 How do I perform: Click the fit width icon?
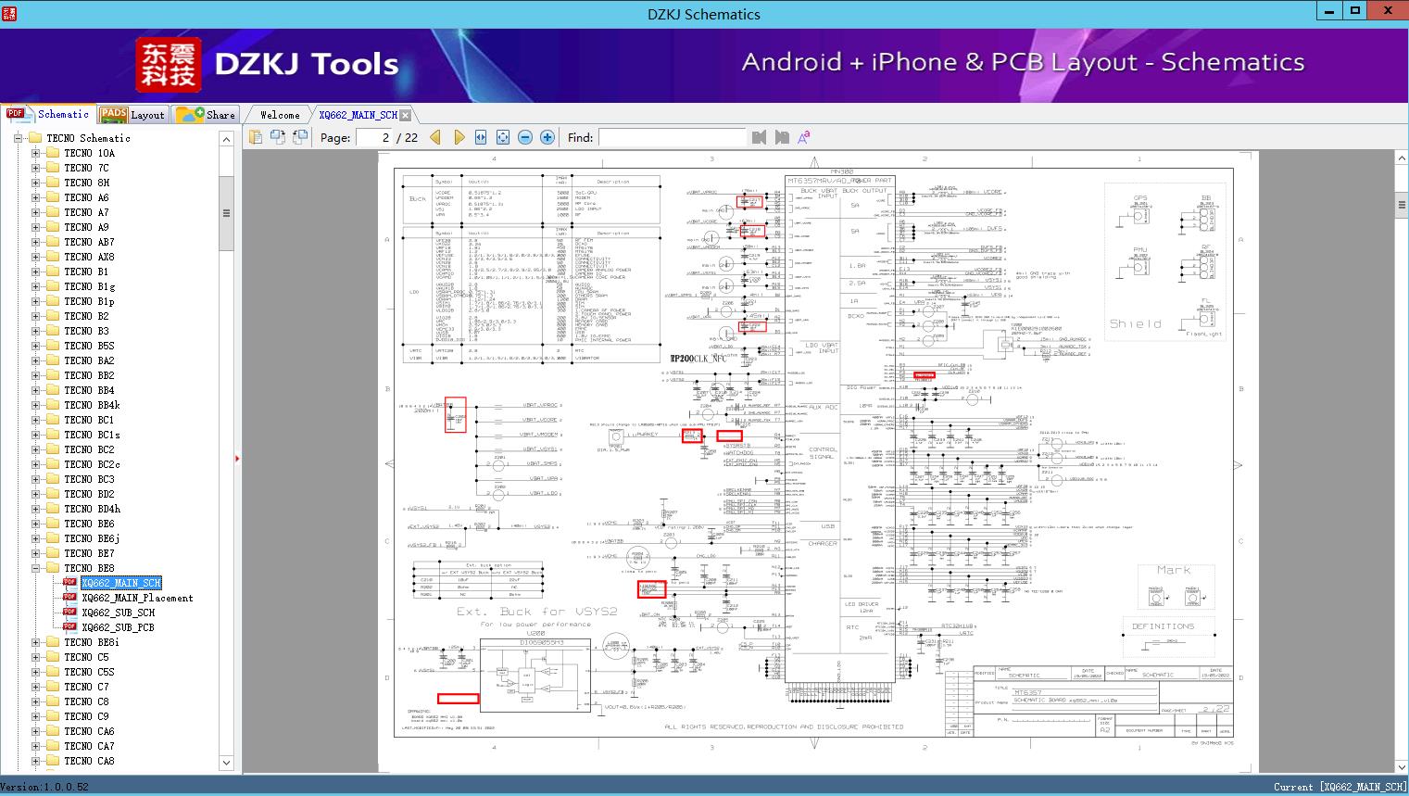(x=481, y=137)
